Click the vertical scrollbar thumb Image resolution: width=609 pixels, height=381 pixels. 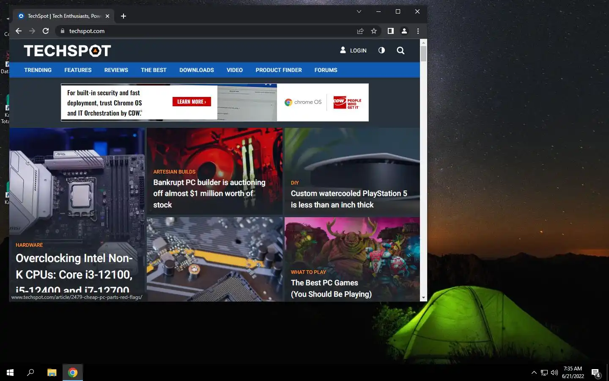click(x=423, y=54)
